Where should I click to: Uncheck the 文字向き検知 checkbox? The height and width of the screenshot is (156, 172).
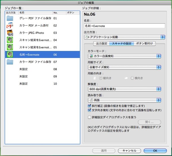(x=89, y=110)
